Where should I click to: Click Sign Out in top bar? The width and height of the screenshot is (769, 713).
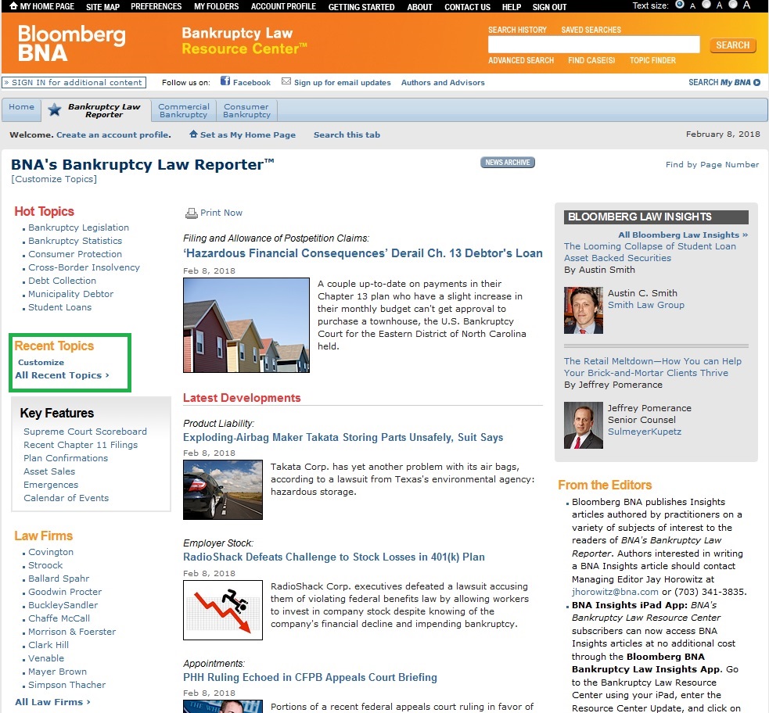(x=549, y=7)
